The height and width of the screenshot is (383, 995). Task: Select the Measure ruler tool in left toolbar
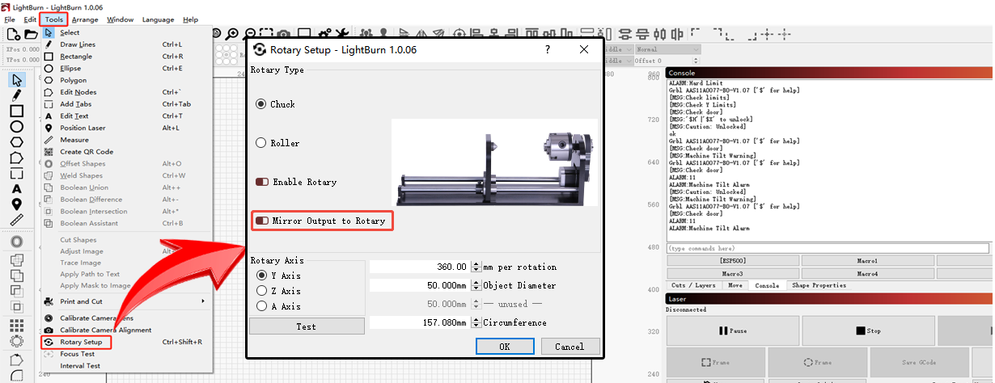(x=16, y=220)
